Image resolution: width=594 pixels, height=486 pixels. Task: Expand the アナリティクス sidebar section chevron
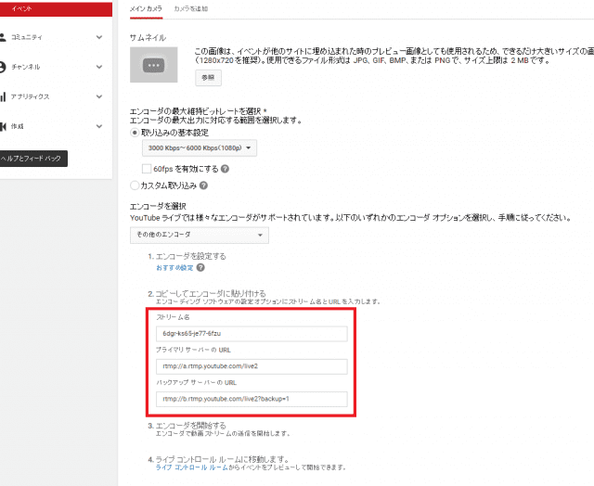(x=99, y=96)
